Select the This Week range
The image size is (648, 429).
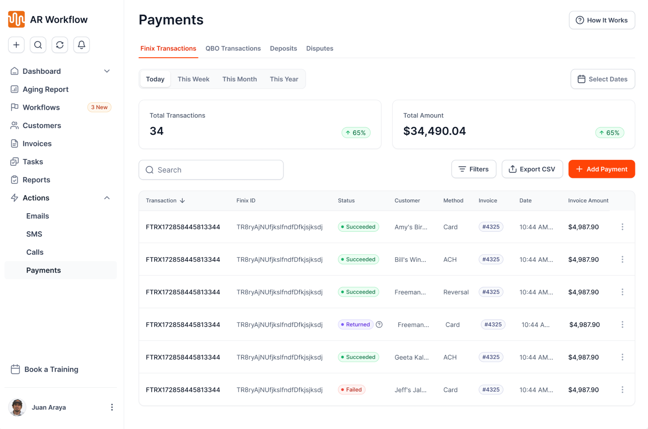click(x=193, y=79)
